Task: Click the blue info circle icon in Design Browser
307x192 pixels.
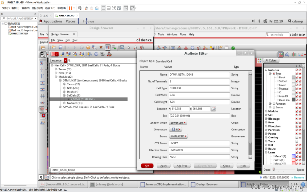Action: [x=96, y=54]
